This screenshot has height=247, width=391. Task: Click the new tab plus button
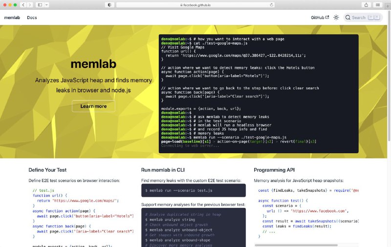point(388,6)
